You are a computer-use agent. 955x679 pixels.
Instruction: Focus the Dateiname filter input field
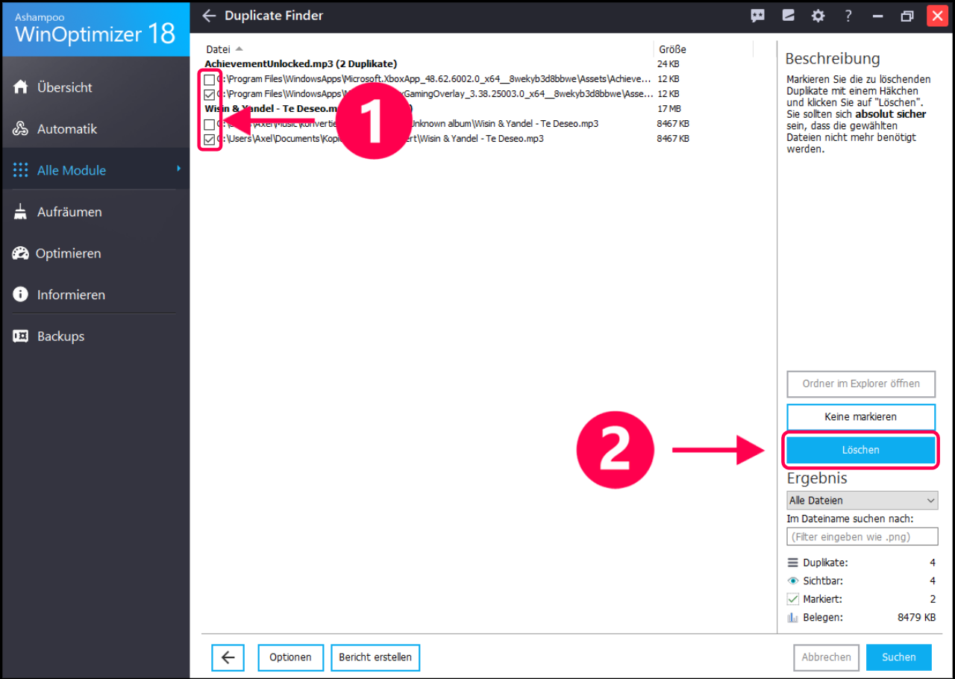click(x=862, y=536)
